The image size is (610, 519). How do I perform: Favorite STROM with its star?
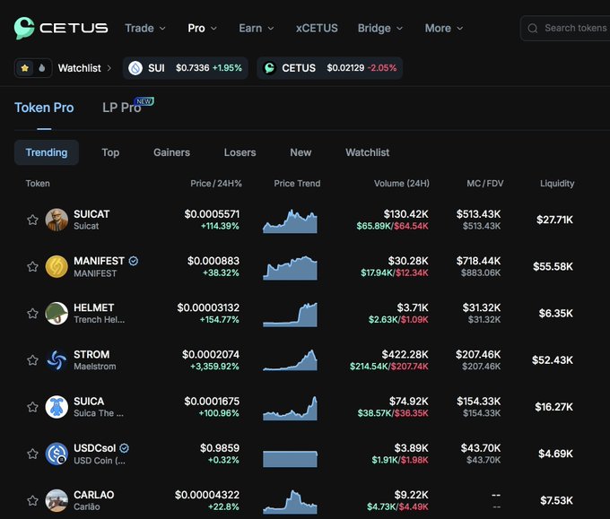click(x=32, y=360)
